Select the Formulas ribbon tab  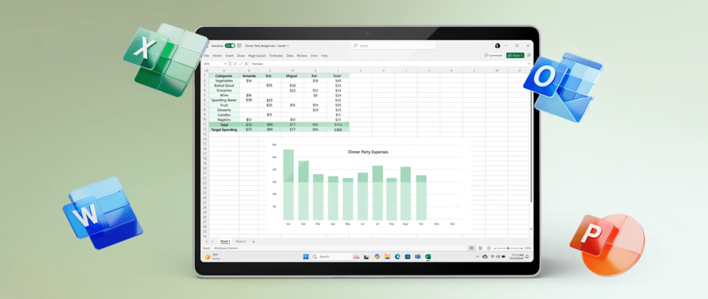coord(276,55)
